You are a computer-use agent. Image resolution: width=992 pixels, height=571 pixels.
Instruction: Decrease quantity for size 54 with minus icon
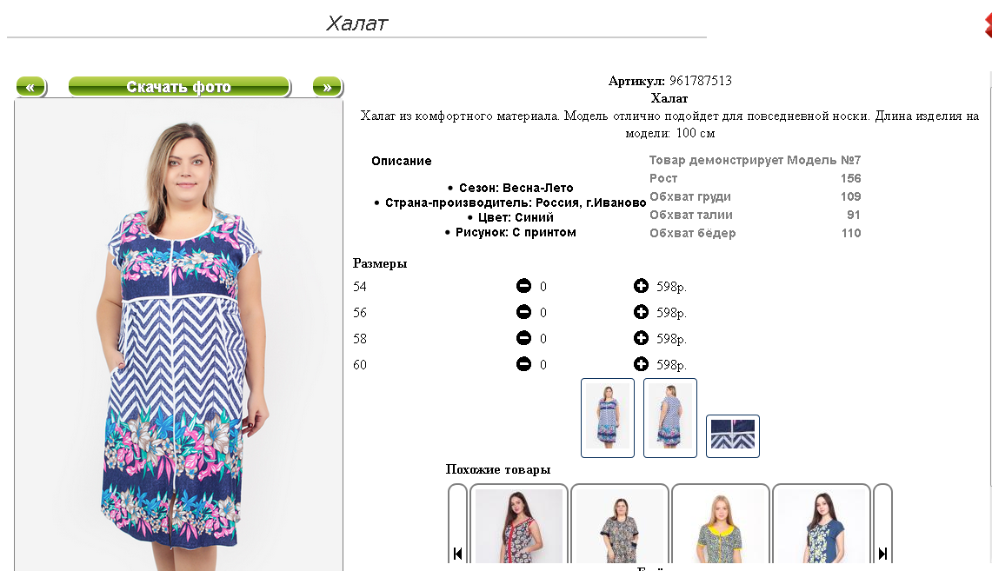[524, 286]
